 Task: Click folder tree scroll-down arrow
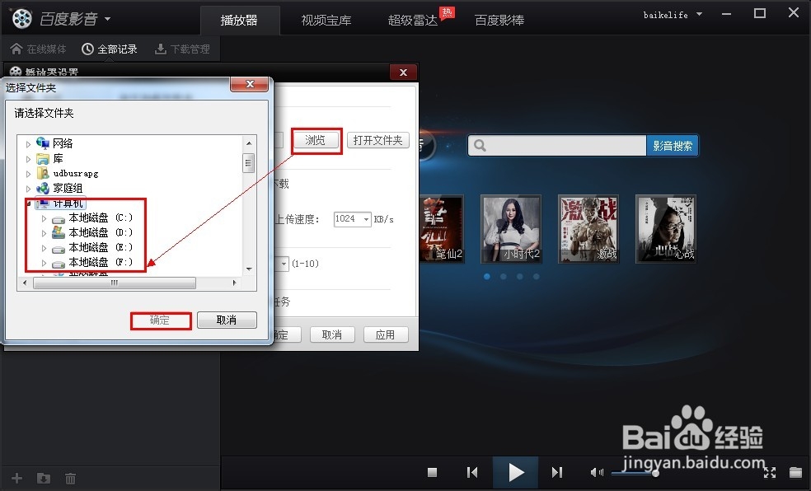pos(249,269)
